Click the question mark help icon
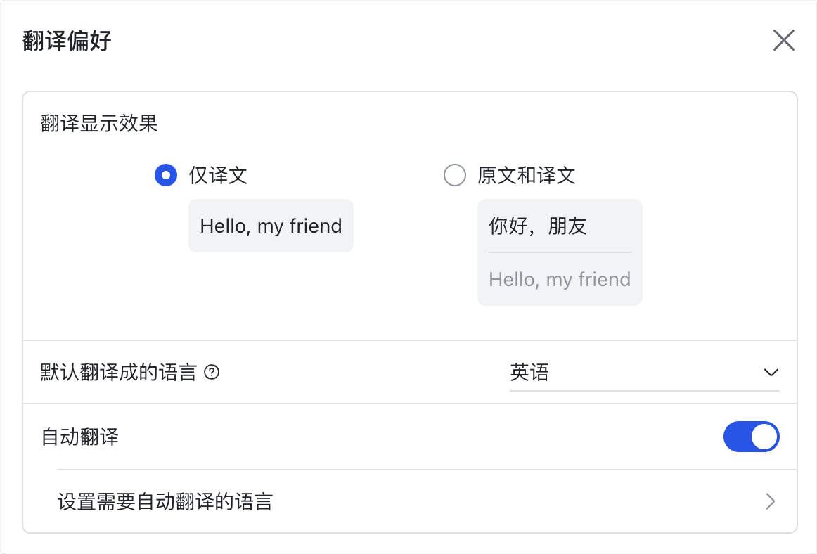This screenshot has height=554, width=817. (x=212, y=373)
